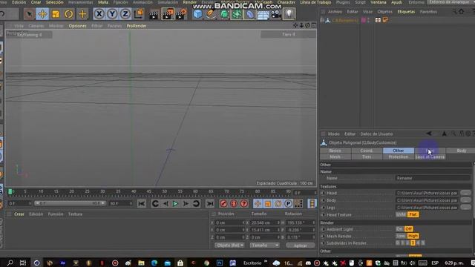475x267 pixels.
Task: Toggle the coordinate system icon
Action: point(139,13)
